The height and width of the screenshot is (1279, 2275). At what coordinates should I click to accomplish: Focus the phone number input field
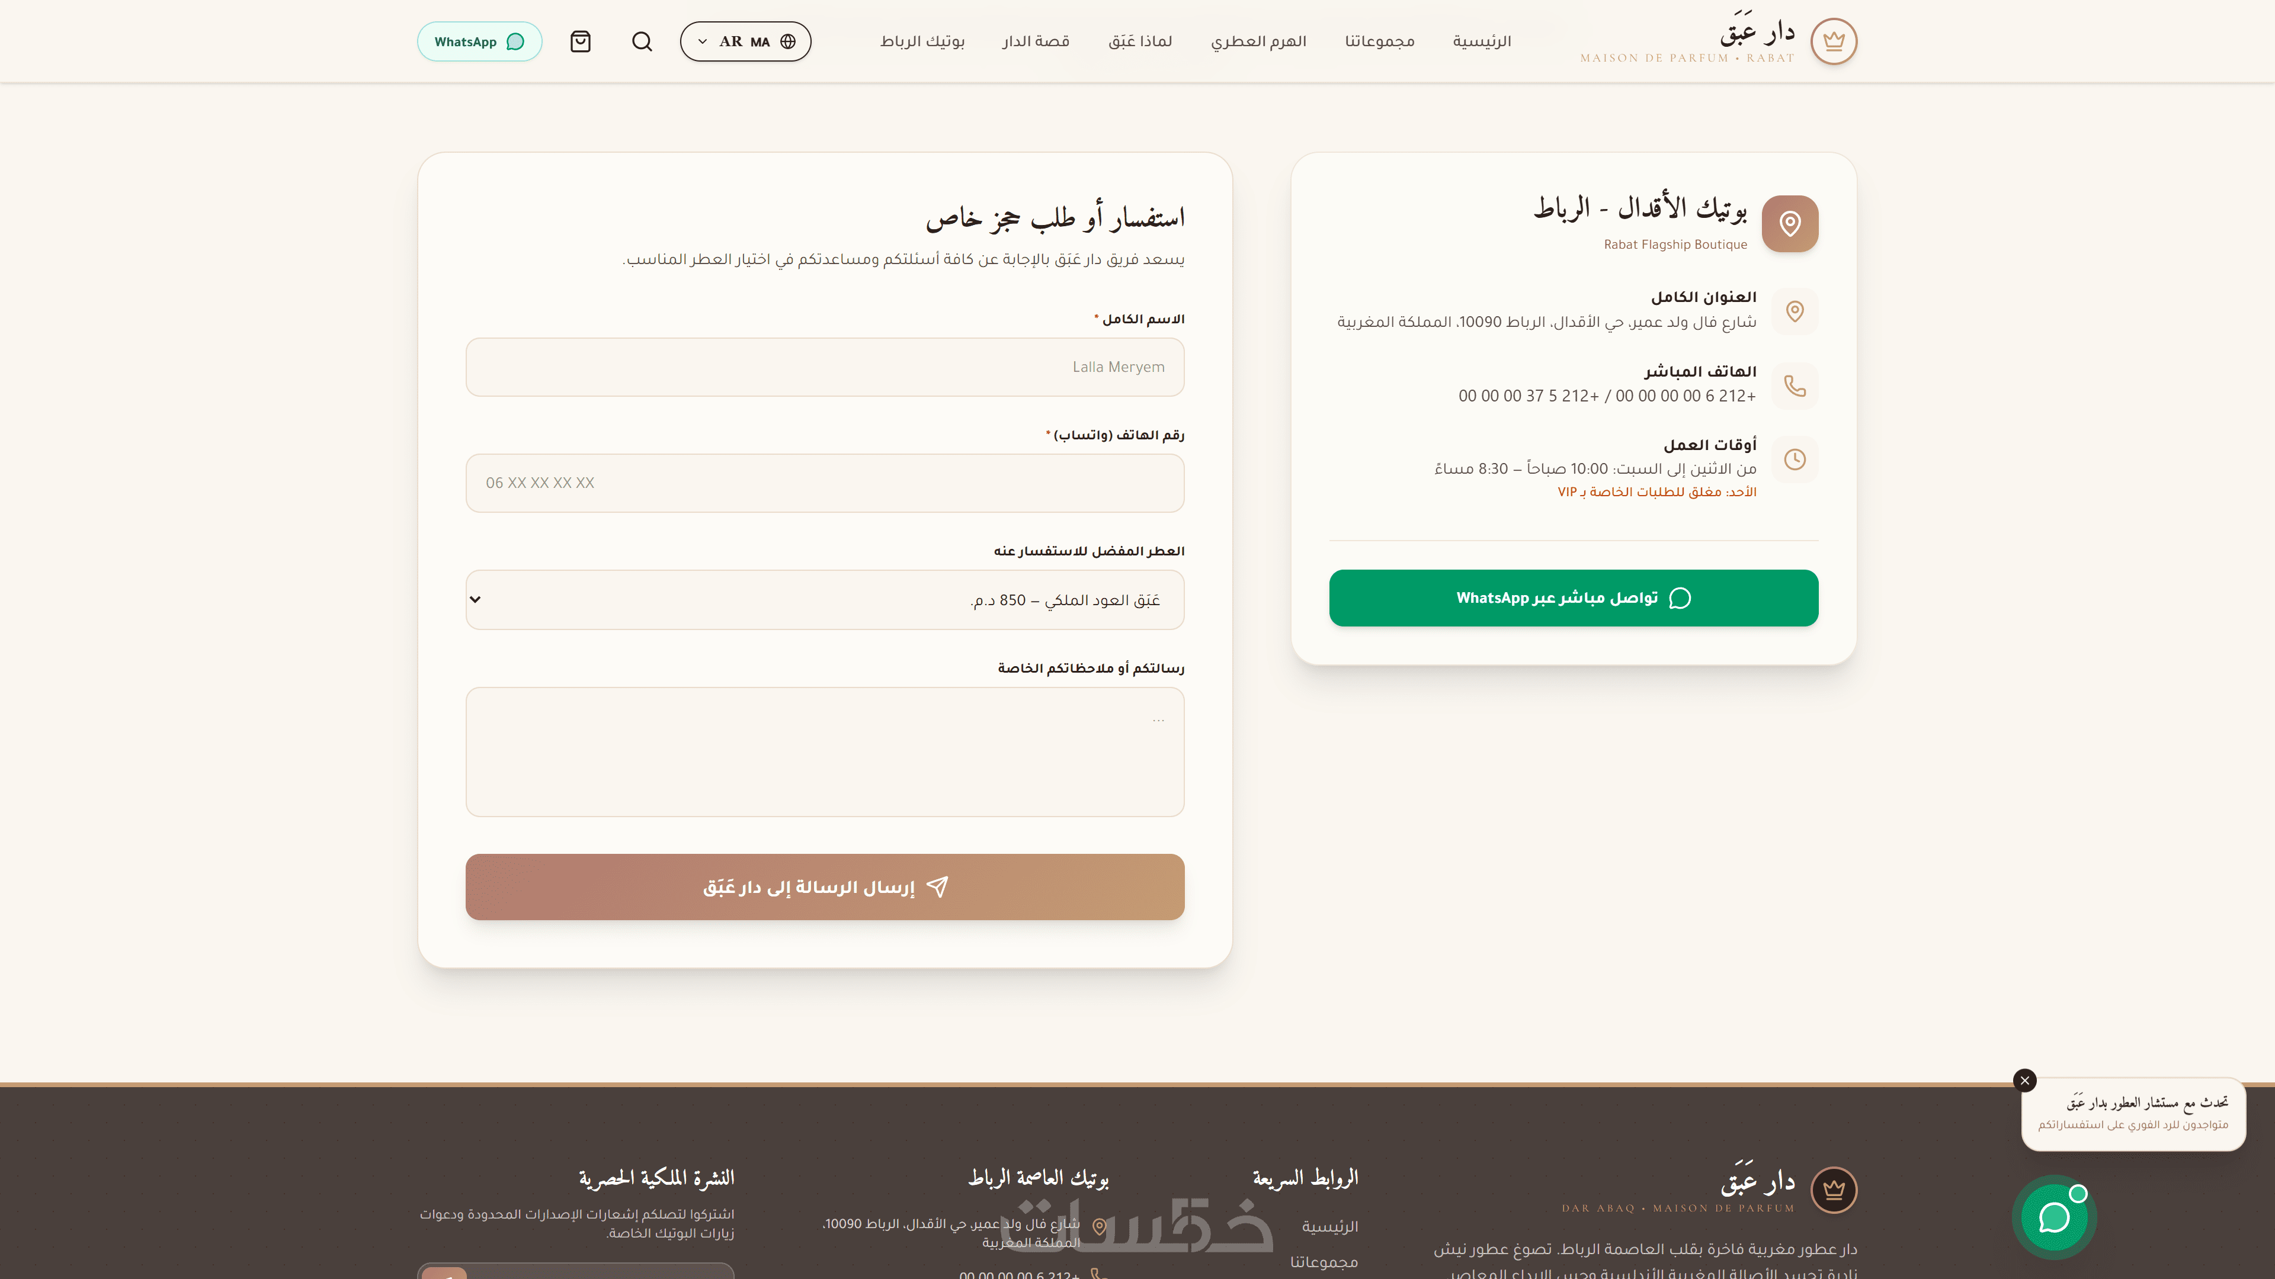coord(825,483)
